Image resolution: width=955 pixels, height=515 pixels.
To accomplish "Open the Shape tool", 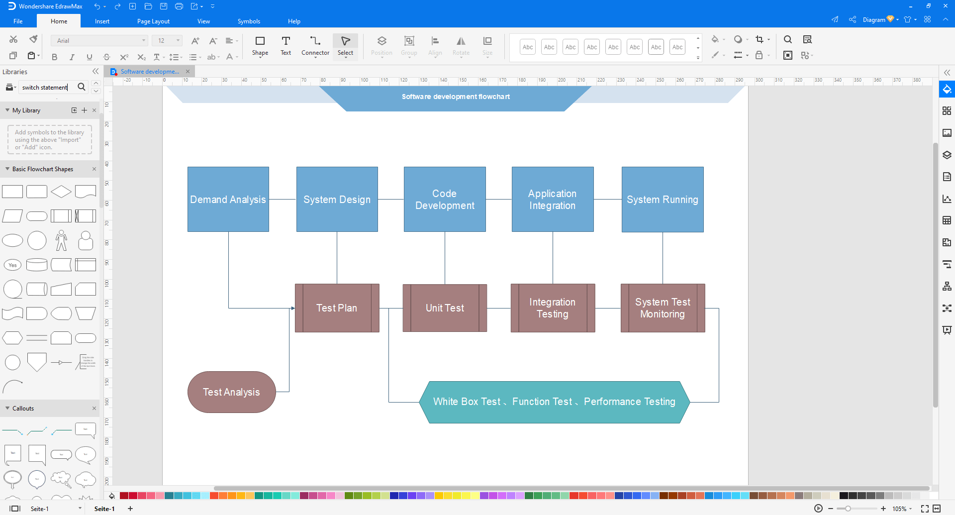I will click(260, 46).
